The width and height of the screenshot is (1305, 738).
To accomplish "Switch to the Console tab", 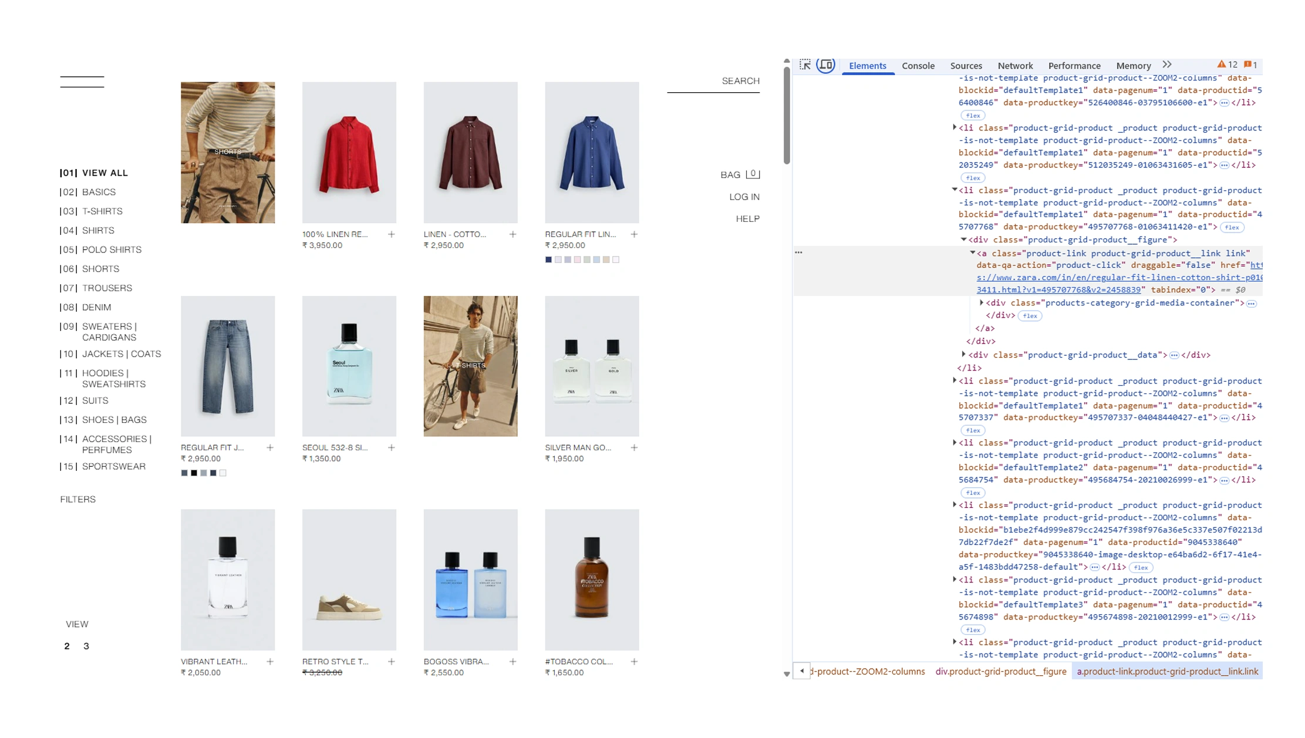I will 918,66.
